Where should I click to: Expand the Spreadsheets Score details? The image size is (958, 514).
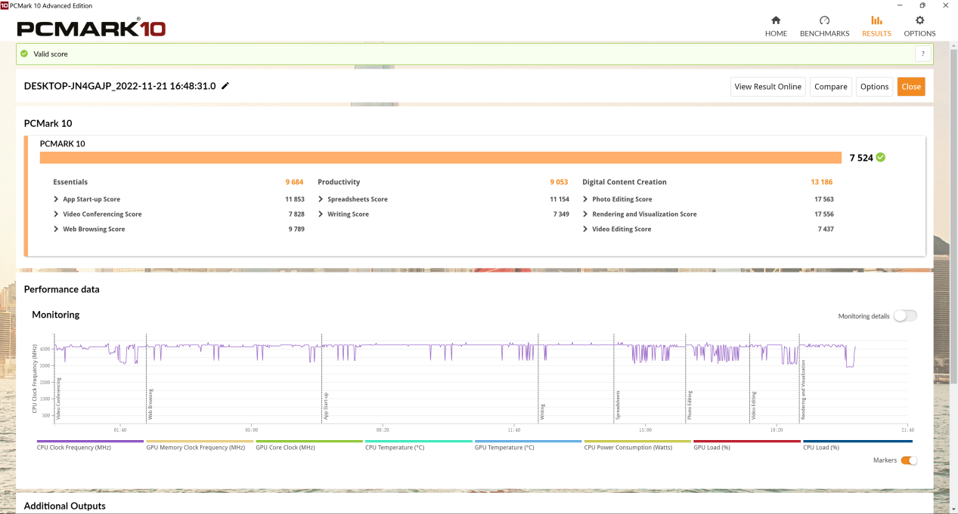tap(321, 199)
